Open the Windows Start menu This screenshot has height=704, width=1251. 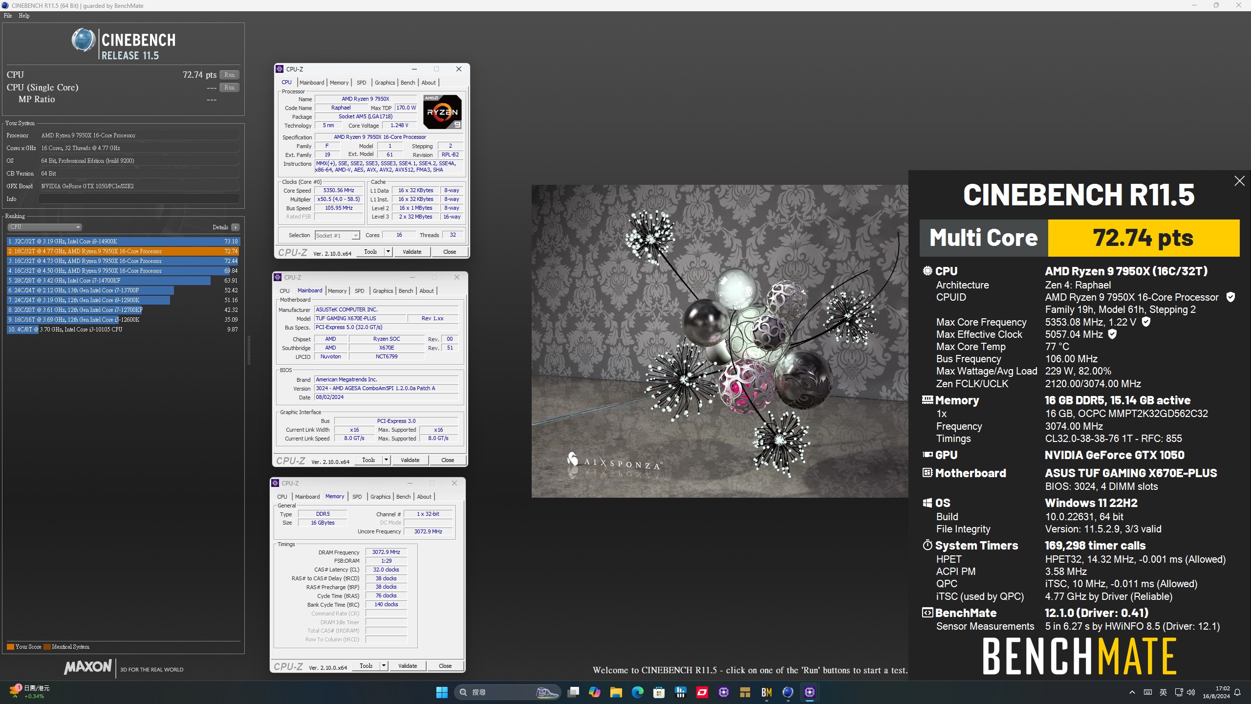[442, 692]
